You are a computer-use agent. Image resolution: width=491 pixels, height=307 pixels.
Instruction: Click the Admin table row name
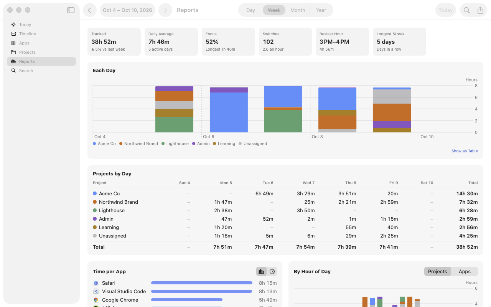click(106, 219)
